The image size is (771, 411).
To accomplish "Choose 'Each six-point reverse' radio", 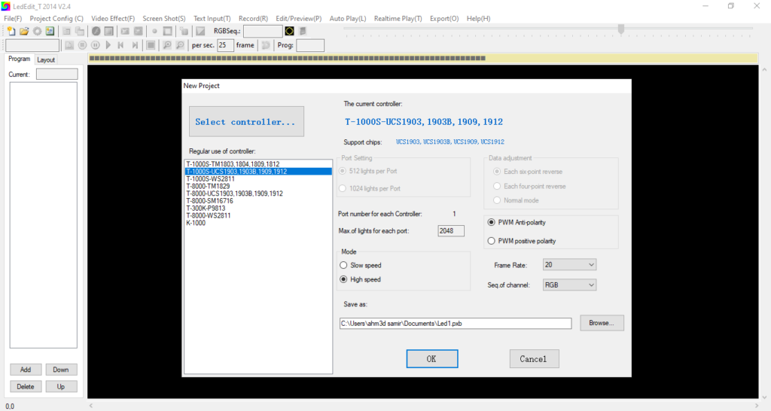I will click(528, 172).
